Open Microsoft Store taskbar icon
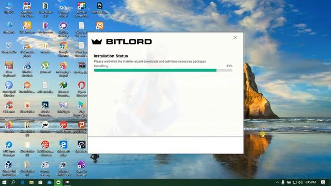This screenshot has height=186, width=331. (40, 182)
